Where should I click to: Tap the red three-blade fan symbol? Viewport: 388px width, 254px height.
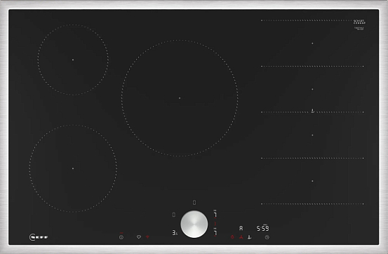pos(241,237)
